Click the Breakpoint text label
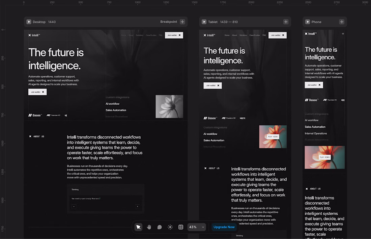The height and width of the screenshot is (239, 371). coord(168,22)
